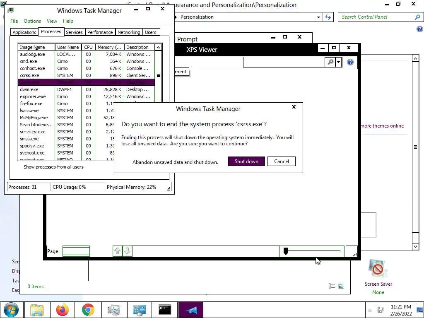424x318 pixels.
Task: Select the services.exe process row
Action: [66, 132]
